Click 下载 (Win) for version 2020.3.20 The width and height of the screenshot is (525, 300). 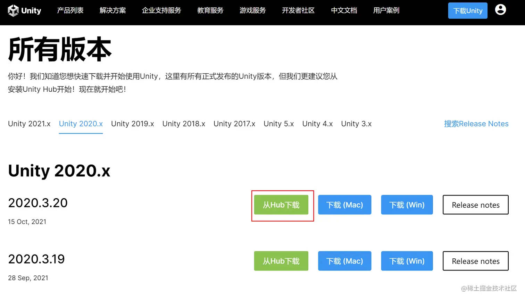coord(407,205)
